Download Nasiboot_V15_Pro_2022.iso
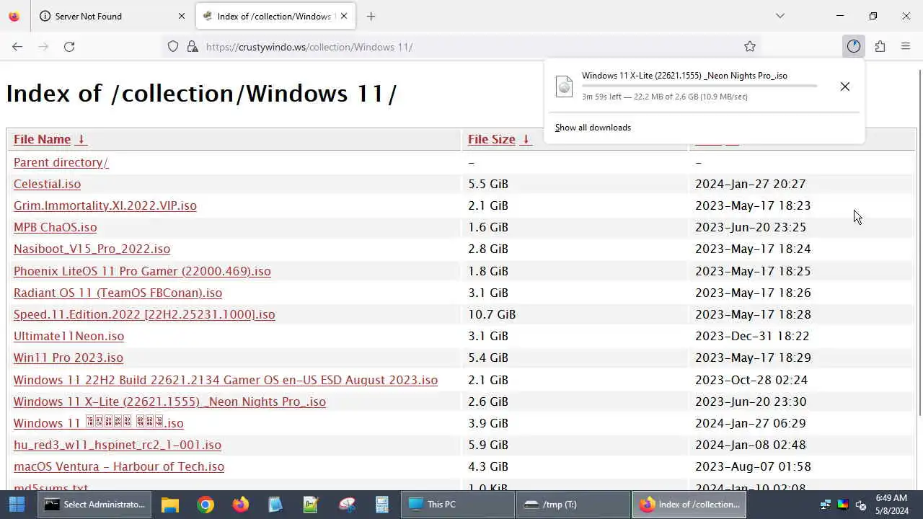 92,249
